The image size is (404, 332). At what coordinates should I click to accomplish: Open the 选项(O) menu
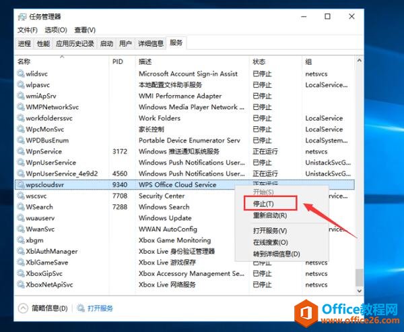pos(56,30)
